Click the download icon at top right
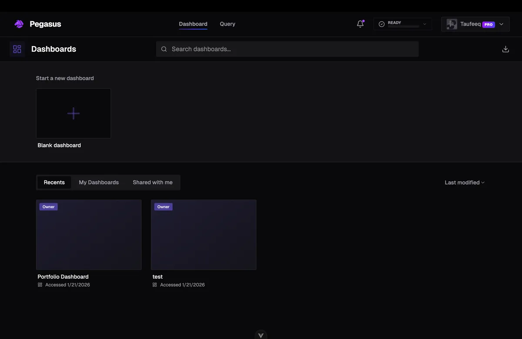 505,49
